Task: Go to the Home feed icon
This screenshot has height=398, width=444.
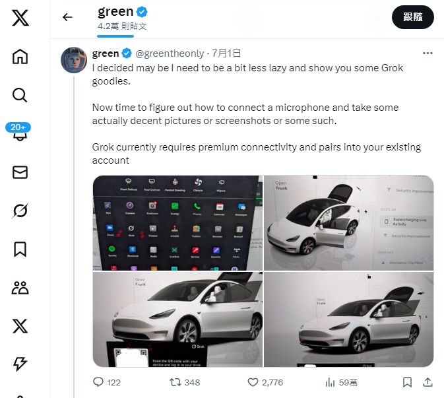Action: [x=20, y=56]
